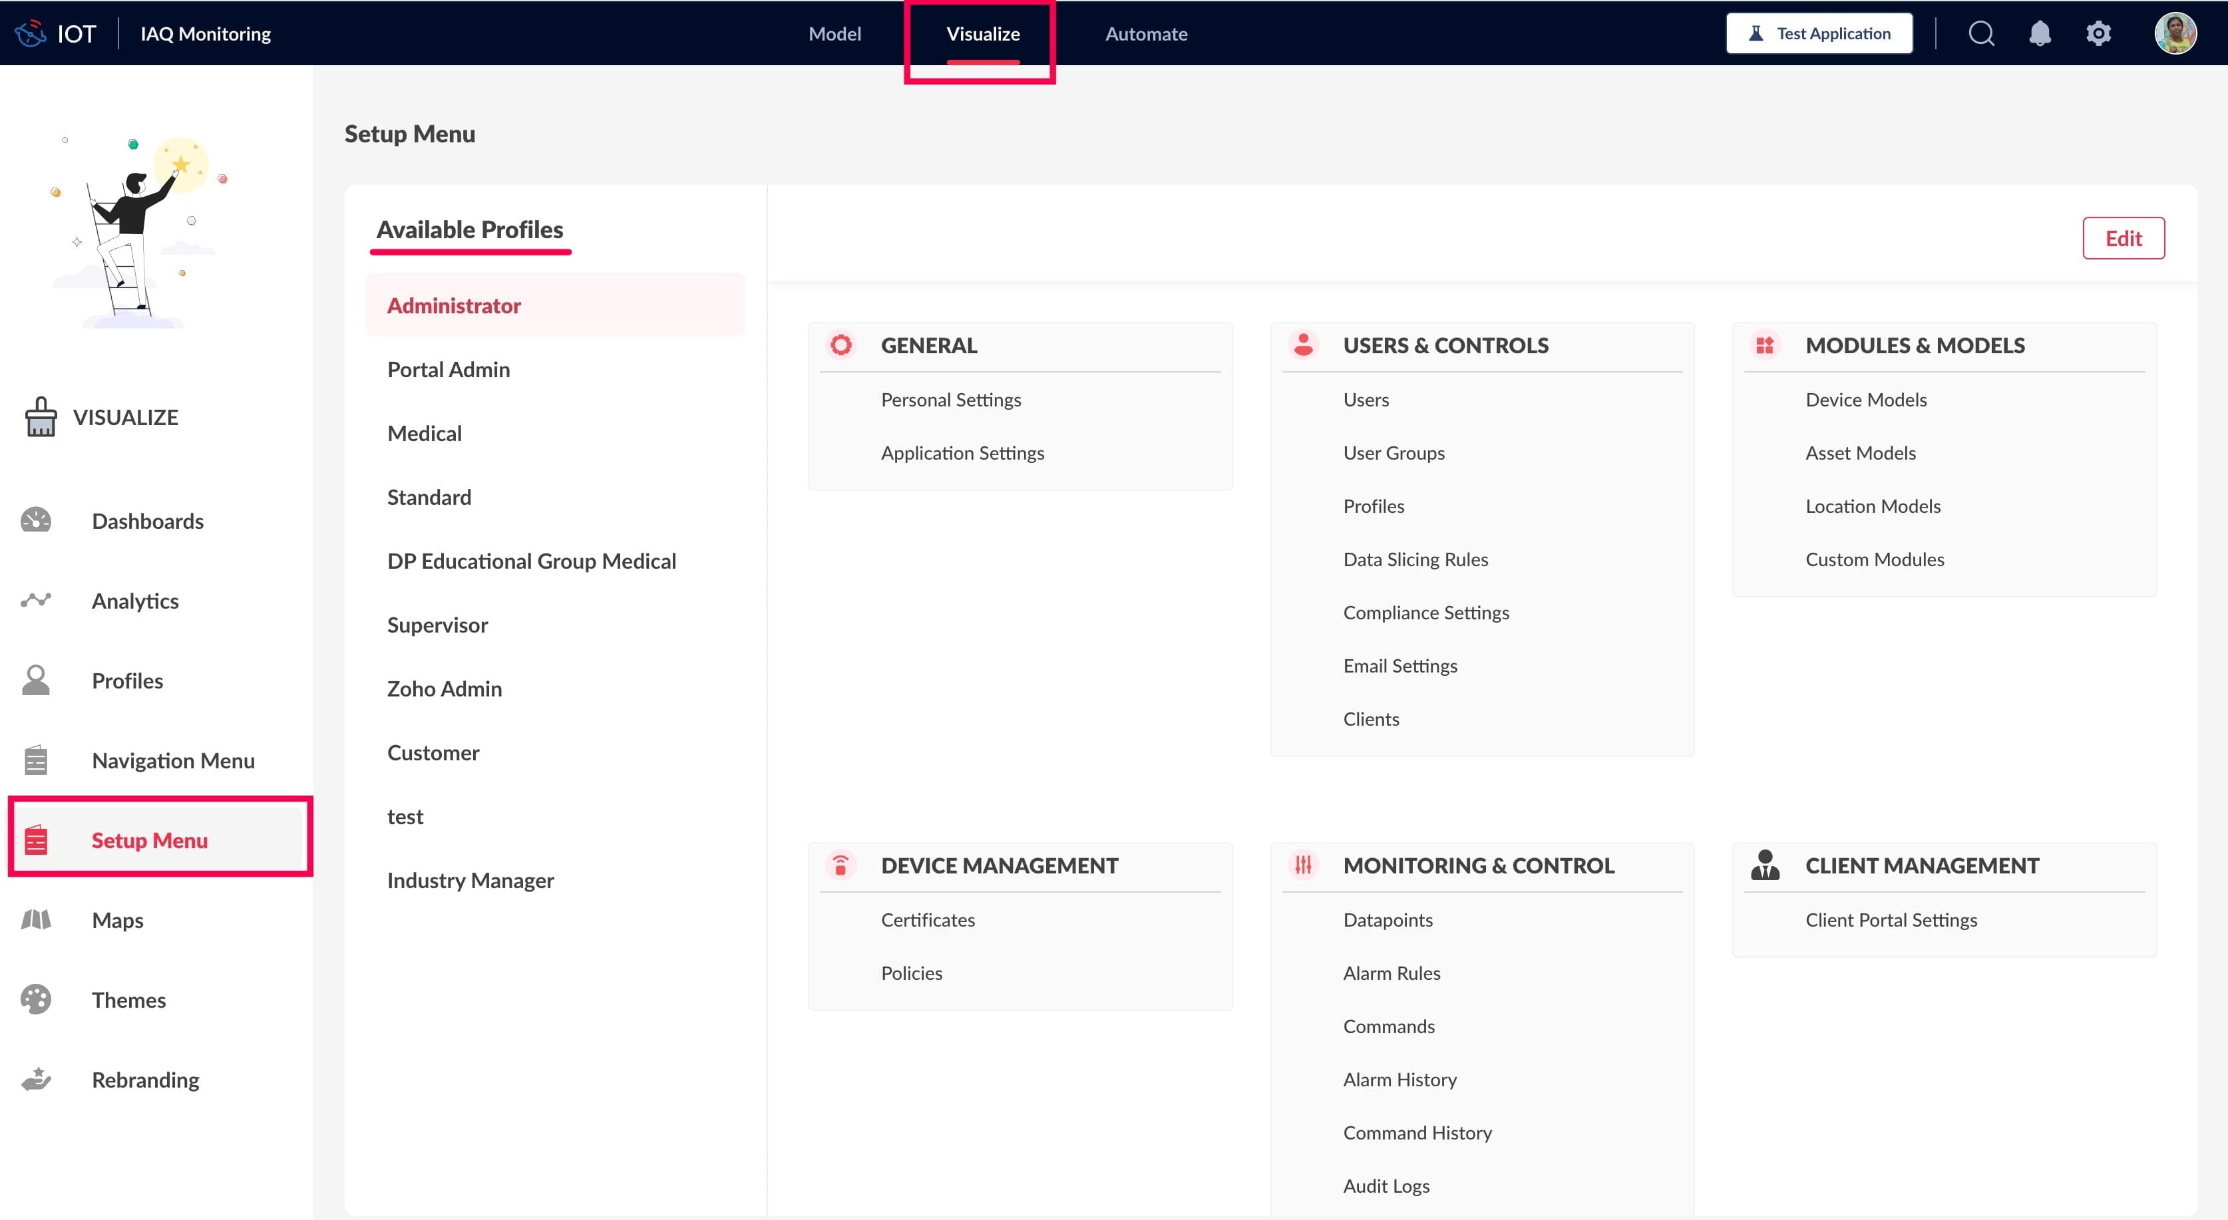2228x1220 pixels.
Task: Click the user avatar picture
Action: point(2174,34)
